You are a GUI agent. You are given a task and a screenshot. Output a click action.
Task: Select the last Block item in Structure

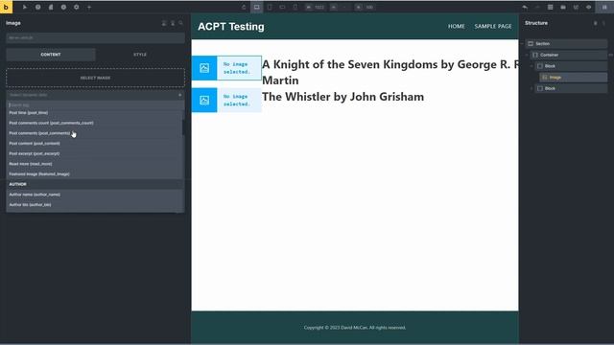(571, 88)
